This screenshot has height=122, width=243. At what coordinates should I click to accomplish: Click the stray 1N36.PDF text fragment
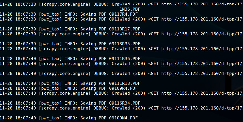(130, 9)
